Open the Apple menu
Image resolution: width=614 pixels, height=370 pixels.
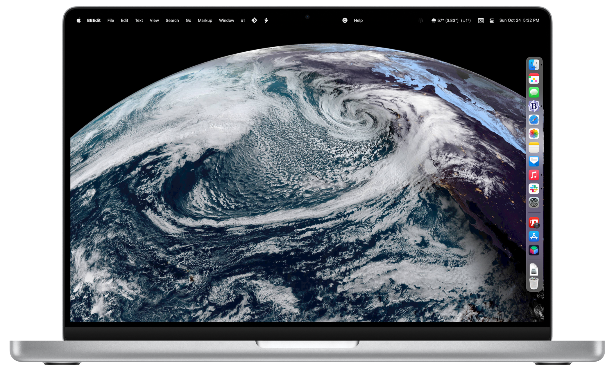tap(78, 20)
